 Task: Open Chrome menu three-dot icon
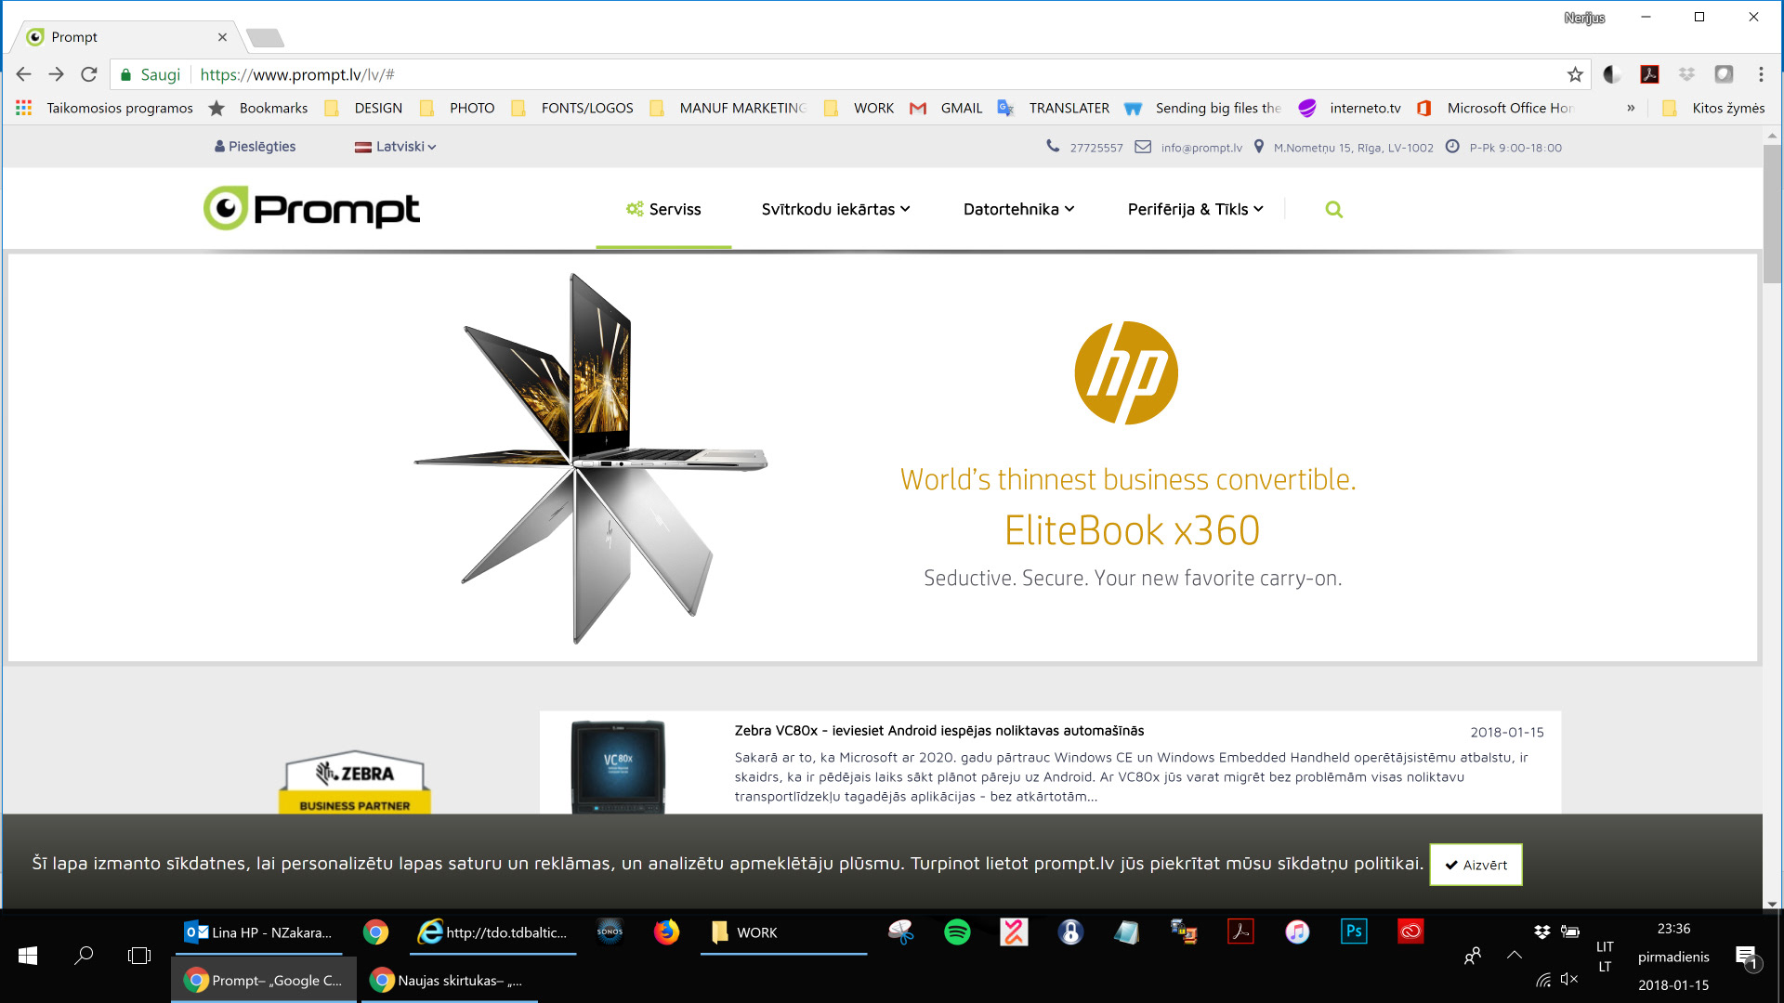pos(1761,74)
